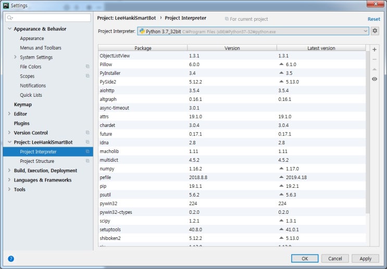Viewport: 387px width, 269px height.
Task: Select File Colors settings
Action: (x=31, y=67)
